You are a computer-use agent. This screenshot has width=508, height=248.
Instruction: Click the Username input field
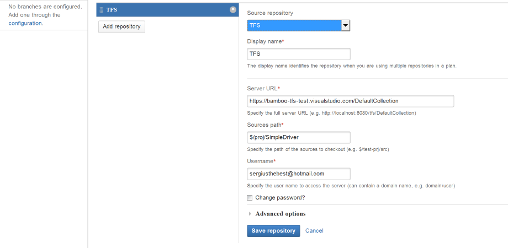(298, 174)
